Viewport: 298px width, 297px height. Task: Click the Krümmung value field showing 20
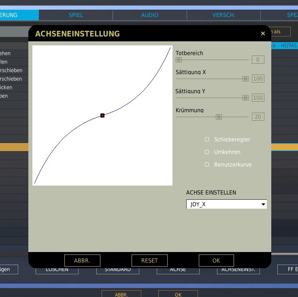tap(258, 117)
